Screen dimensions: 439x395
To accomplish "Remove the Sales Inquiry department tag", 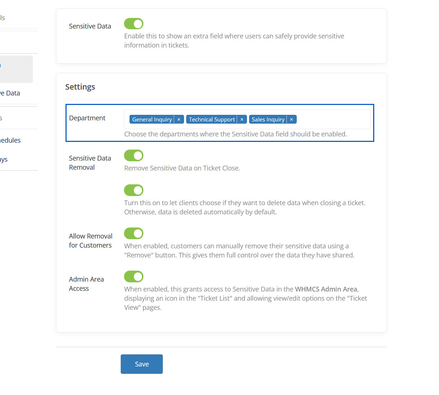I will (x=292, y=120).
